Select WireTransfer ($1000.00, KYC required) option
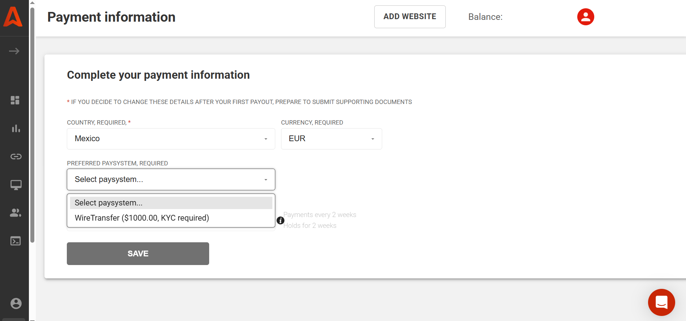686x321 pixels. click(x=171, y=218)
